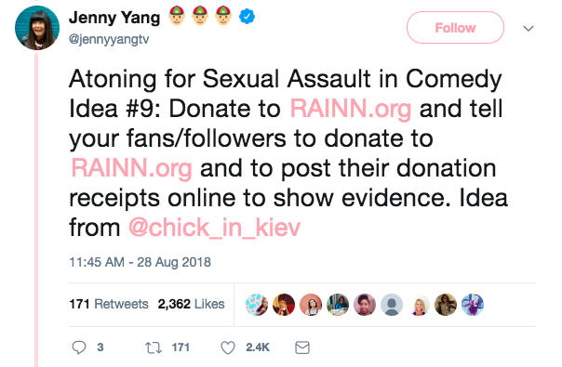Click the retweet arrows icon

point(154,347)
